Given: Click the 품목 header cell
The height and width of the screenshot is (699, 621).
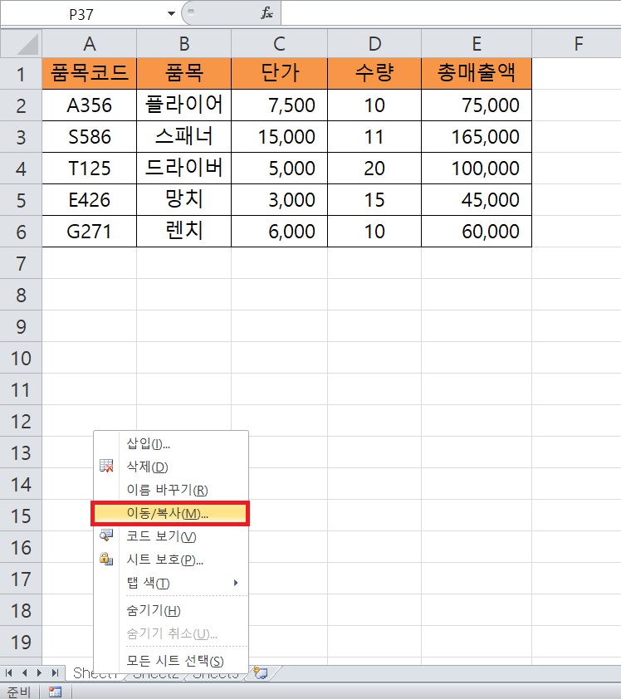Looking at the screenshot, I should coord(183,74).
